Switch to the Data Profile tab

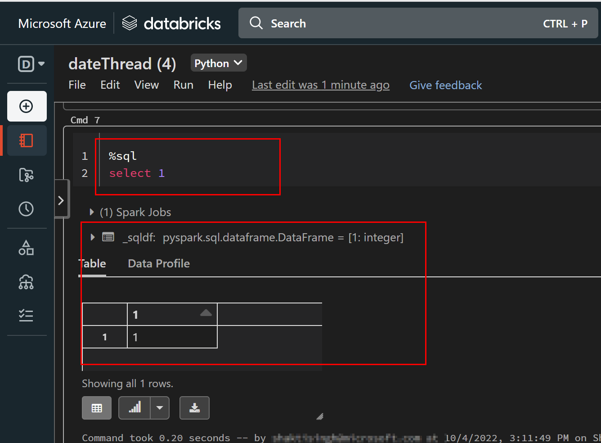(x=159, y=264)
